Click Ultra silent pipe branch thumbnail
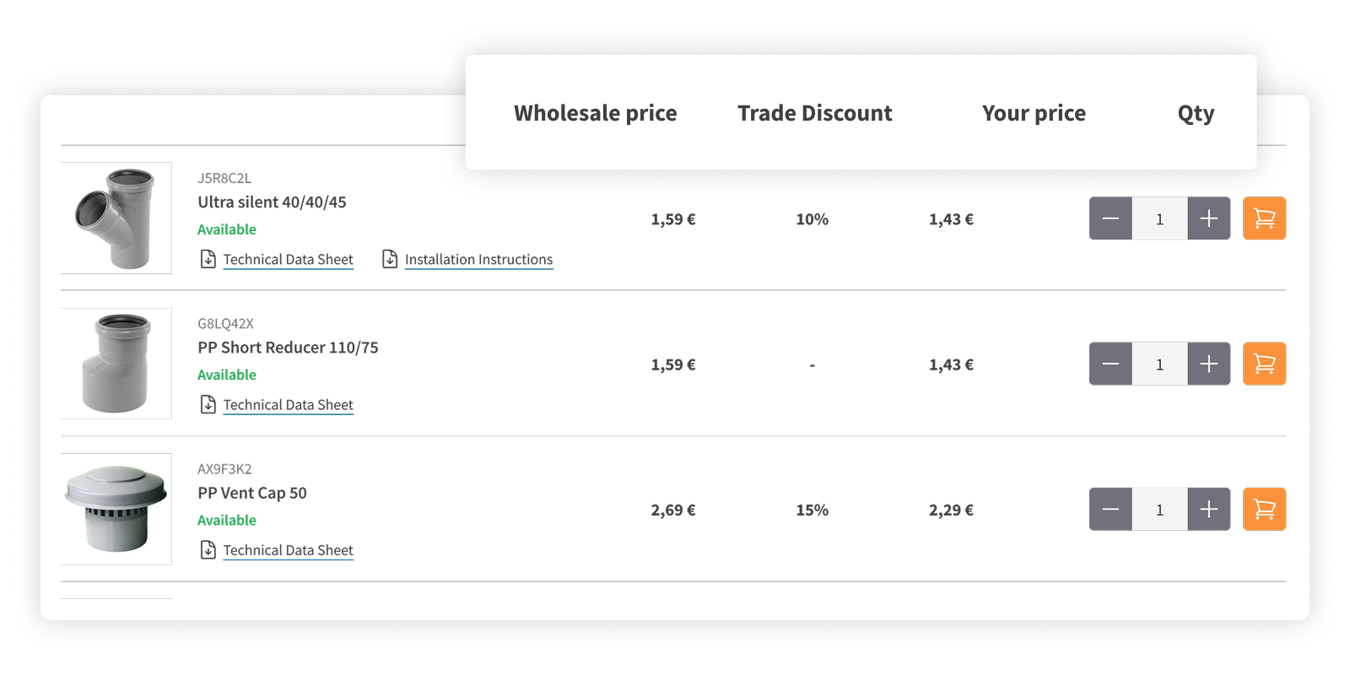Viewport: 1350px width, 675px height. click(x=116, y=219)
